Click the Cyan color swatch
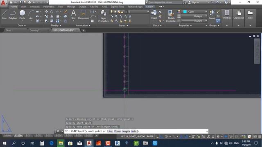Viewport: 262px width, 147px height. [185, 12]
